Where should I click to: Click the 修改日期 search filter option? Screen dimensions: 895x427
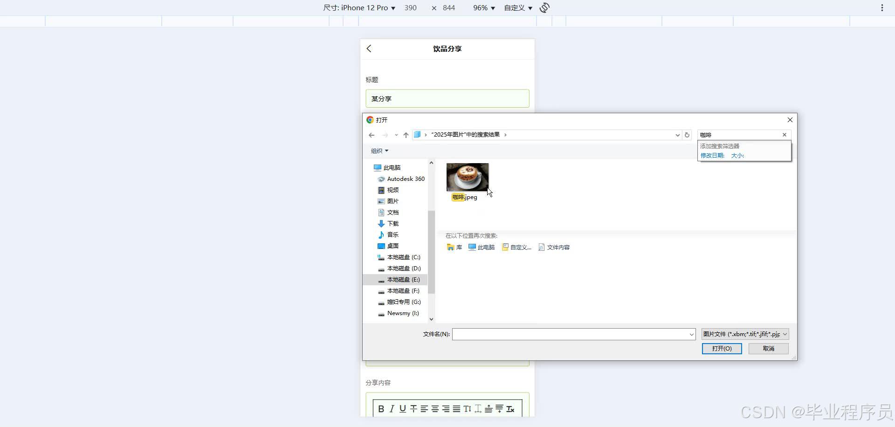click(x=712, y=156)
